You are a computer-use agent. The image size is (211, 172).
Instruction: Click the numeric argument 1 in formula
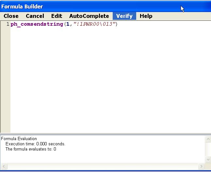pyautogui.click(x=68, y=24)
